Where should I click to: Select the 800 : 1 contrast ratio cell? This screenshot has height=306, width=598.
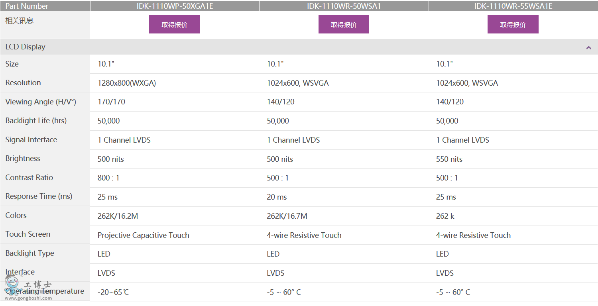tap(108, 178)
